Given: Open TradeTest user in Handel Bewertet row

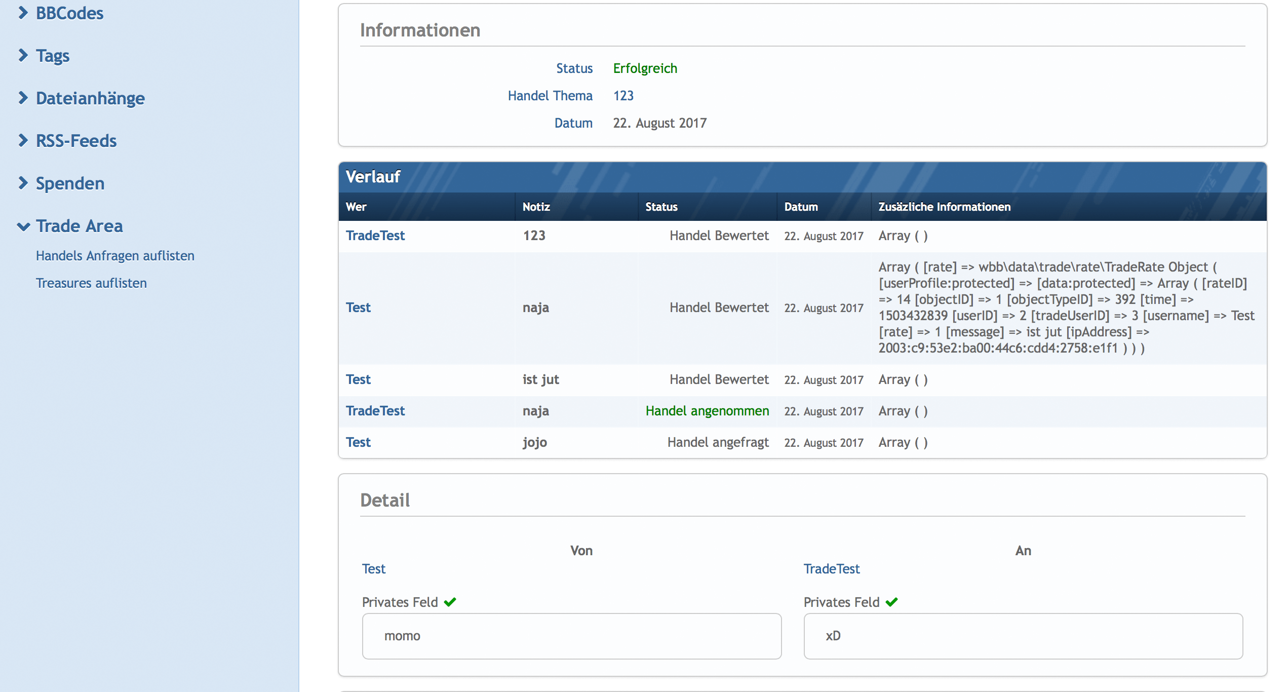Looking at the screenshot, I should 375,236.
